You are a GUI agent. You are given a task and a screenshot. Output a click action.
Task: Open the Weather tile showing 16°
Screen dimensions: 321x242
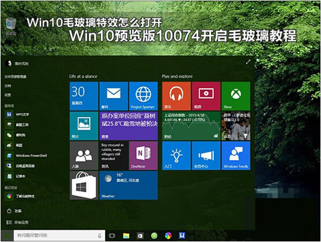point(129,185)
